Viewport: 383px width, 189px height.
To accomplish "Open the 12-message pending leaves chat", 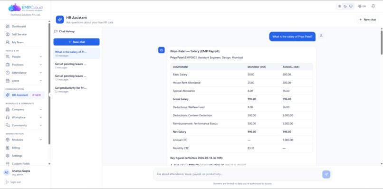I will click(x=77, y=77).
